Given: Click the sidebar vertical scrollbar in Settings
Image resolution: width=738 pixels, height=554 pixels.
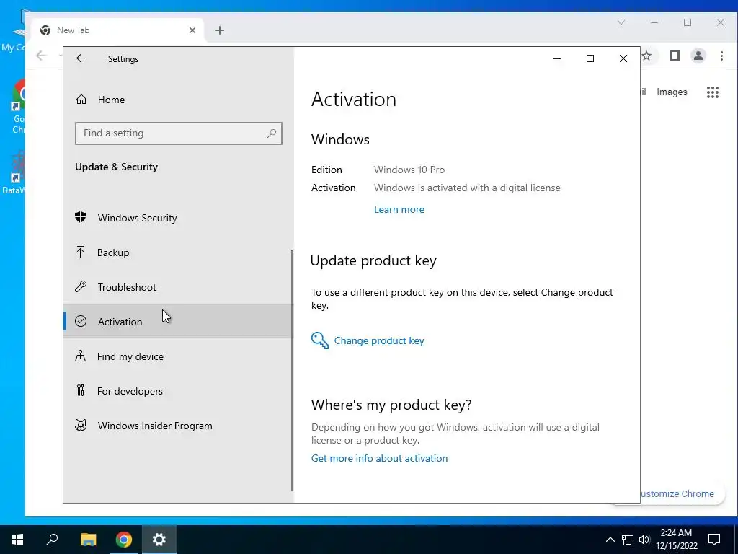Looking at the screenshot, I should coord(292,370).
